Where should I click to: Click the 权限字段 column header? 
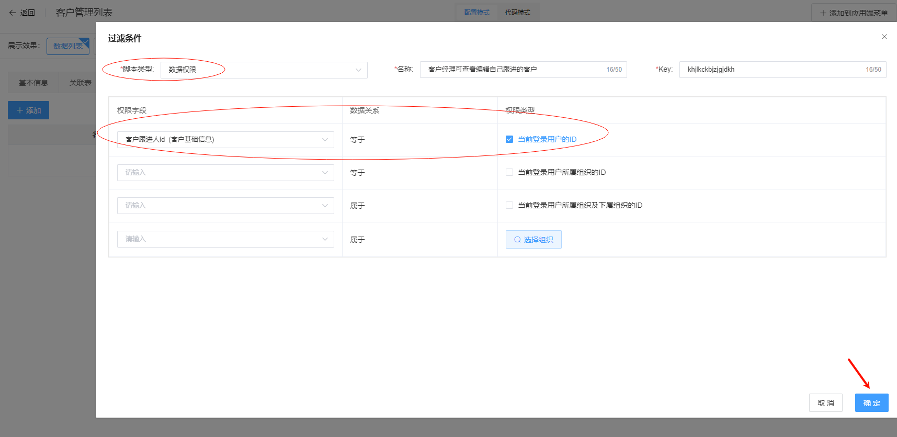[x=132, y=110]
